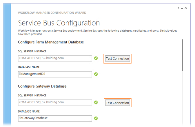Screen dimensions: 195x127
Task: Click validation checkmark next to SbGatewayDatabase
Action: coord(96,118)
